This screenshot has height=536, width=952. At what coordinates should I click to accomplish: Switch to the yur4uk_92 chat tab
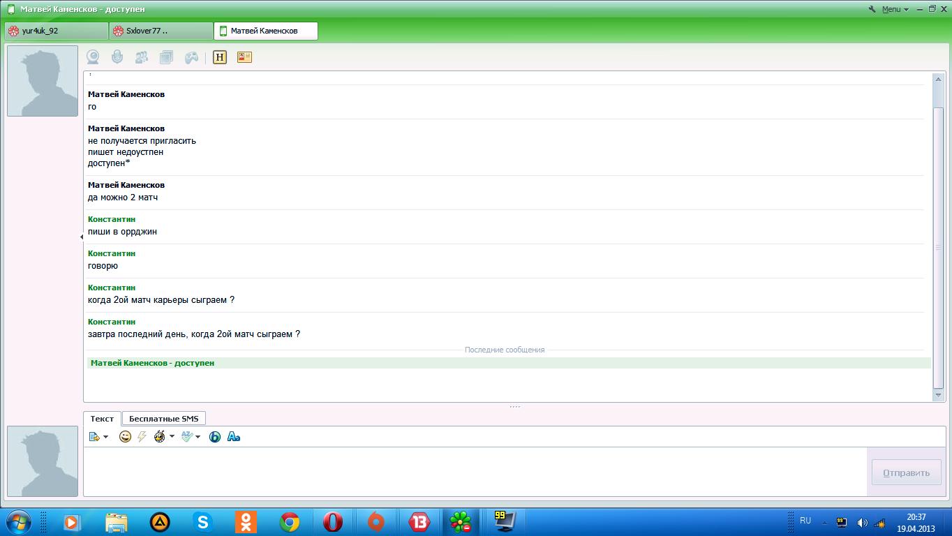pyautogui.click(x=56, y=31)
